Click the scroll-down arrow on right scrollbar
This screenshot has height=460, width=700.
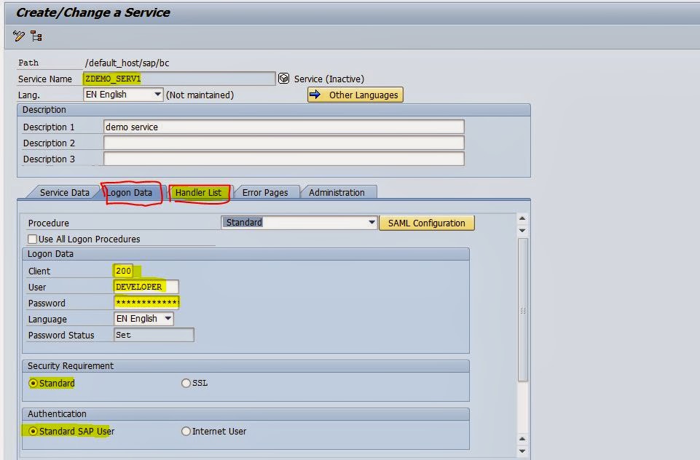point(522,451)
